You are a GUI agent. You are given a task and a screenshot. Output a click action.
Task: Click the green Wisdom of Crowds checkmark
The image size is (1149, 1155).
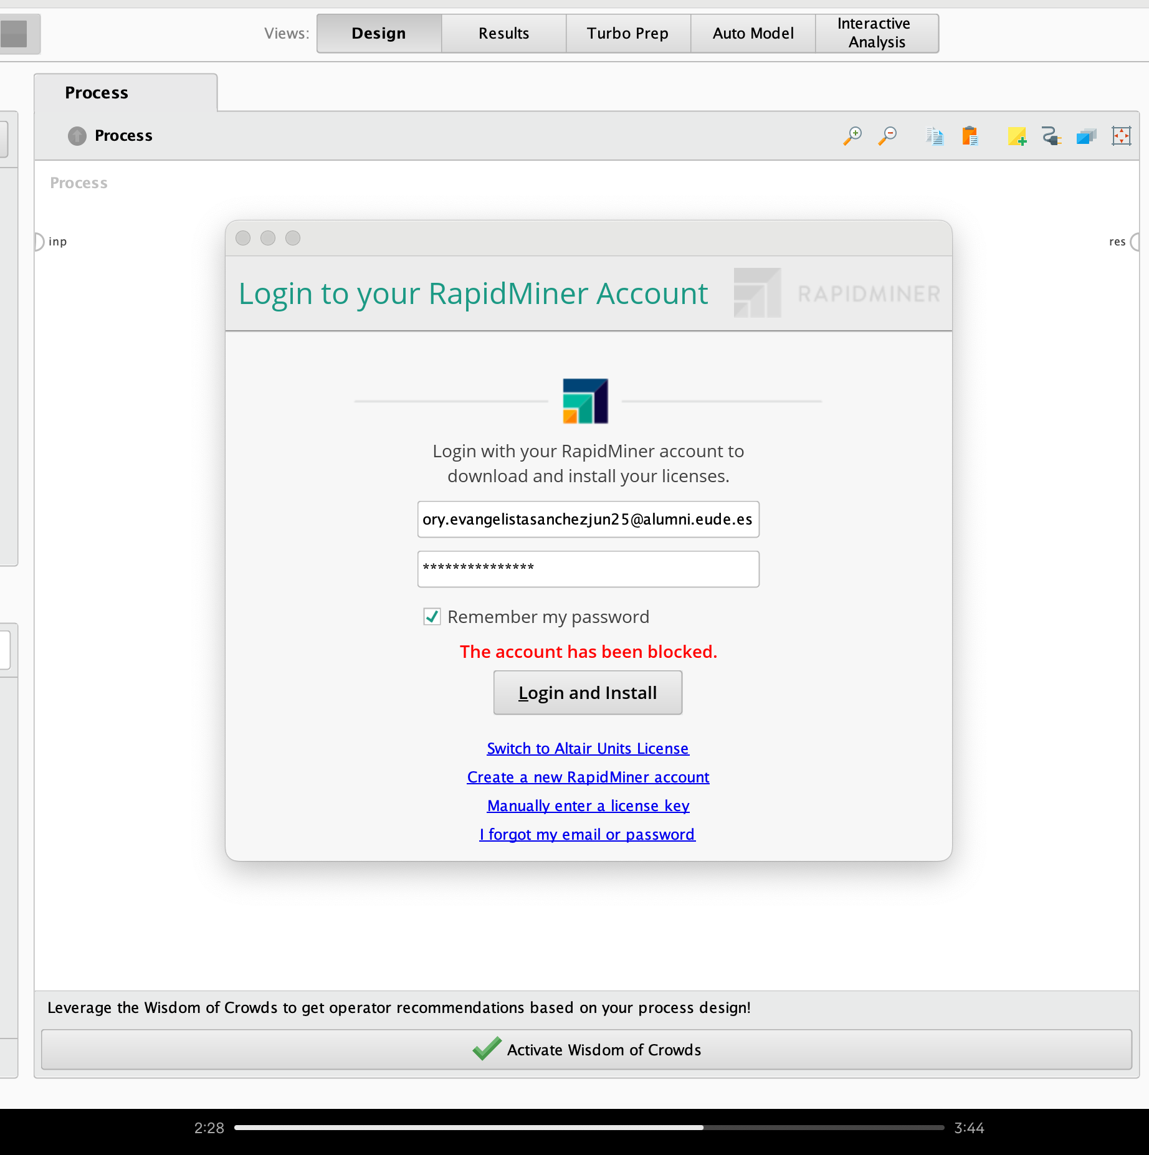487,1049
